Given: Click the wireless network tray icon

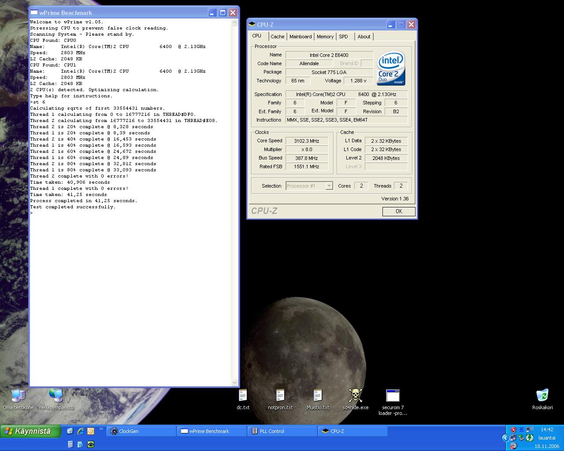Looking at the screenshot, I should [530, 429].
